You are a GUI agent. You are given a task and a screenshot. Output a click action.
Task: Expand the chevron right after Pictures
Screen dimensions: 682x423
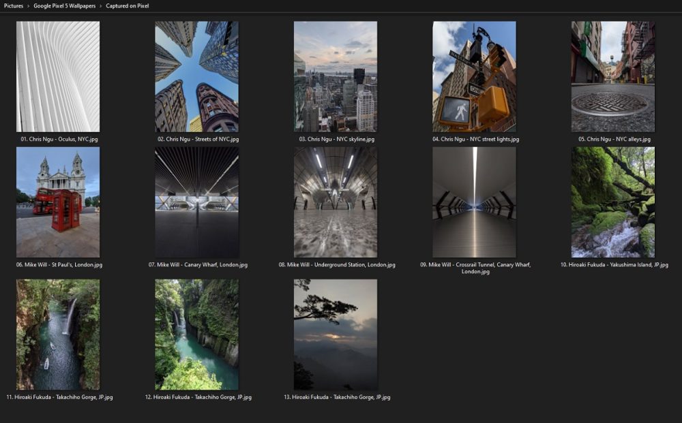click(28, 6)
